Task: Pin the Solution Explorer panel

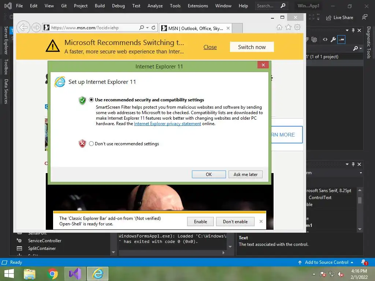Action: coord(353,30)
